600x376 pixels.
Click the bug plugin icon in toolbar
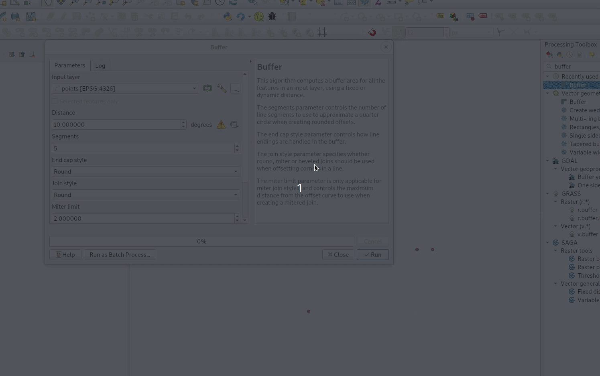[272, 16]
